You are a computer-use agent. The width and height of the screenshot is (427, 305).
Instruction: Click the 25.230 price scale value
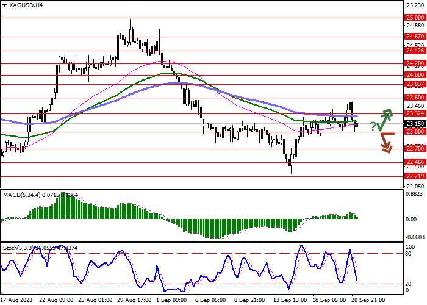click(x=415, y=5)
